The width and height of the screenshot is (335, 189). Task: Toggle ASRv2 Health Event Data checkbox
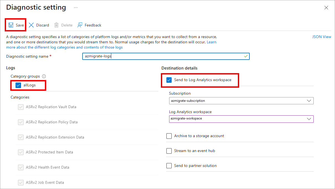pos(21,167)
